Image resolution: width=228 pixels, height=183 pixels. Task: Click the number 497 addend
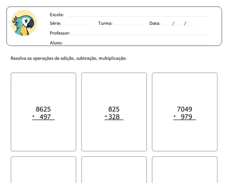click(45, 117)
